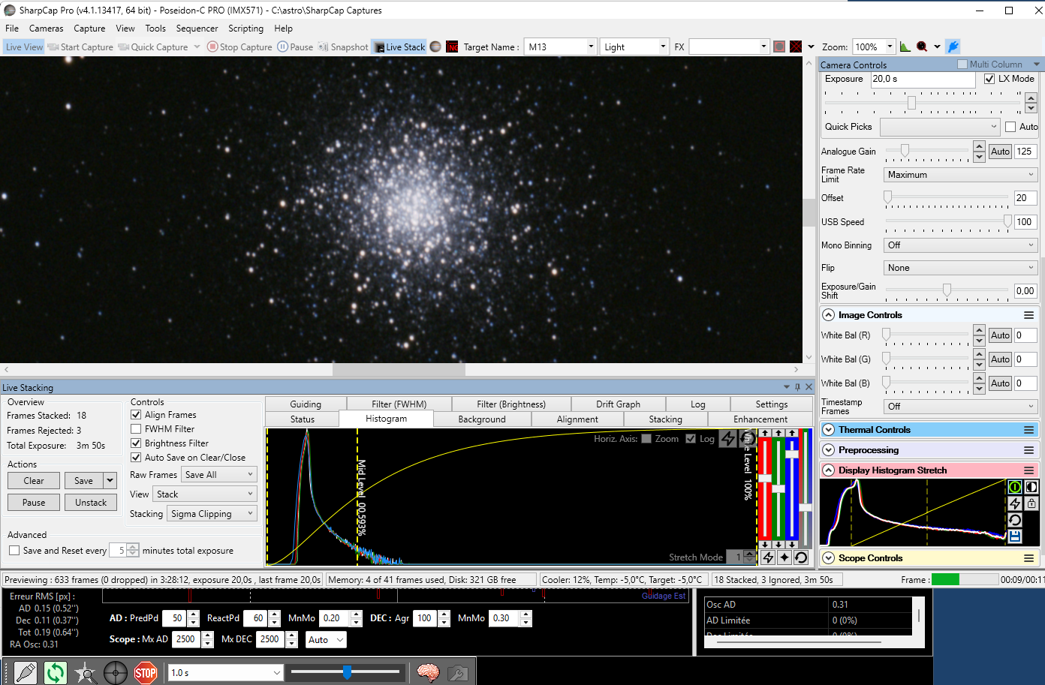Expand the Thermal Controls section
This screenshot has height=685, width=1045.
click(829, 430)
